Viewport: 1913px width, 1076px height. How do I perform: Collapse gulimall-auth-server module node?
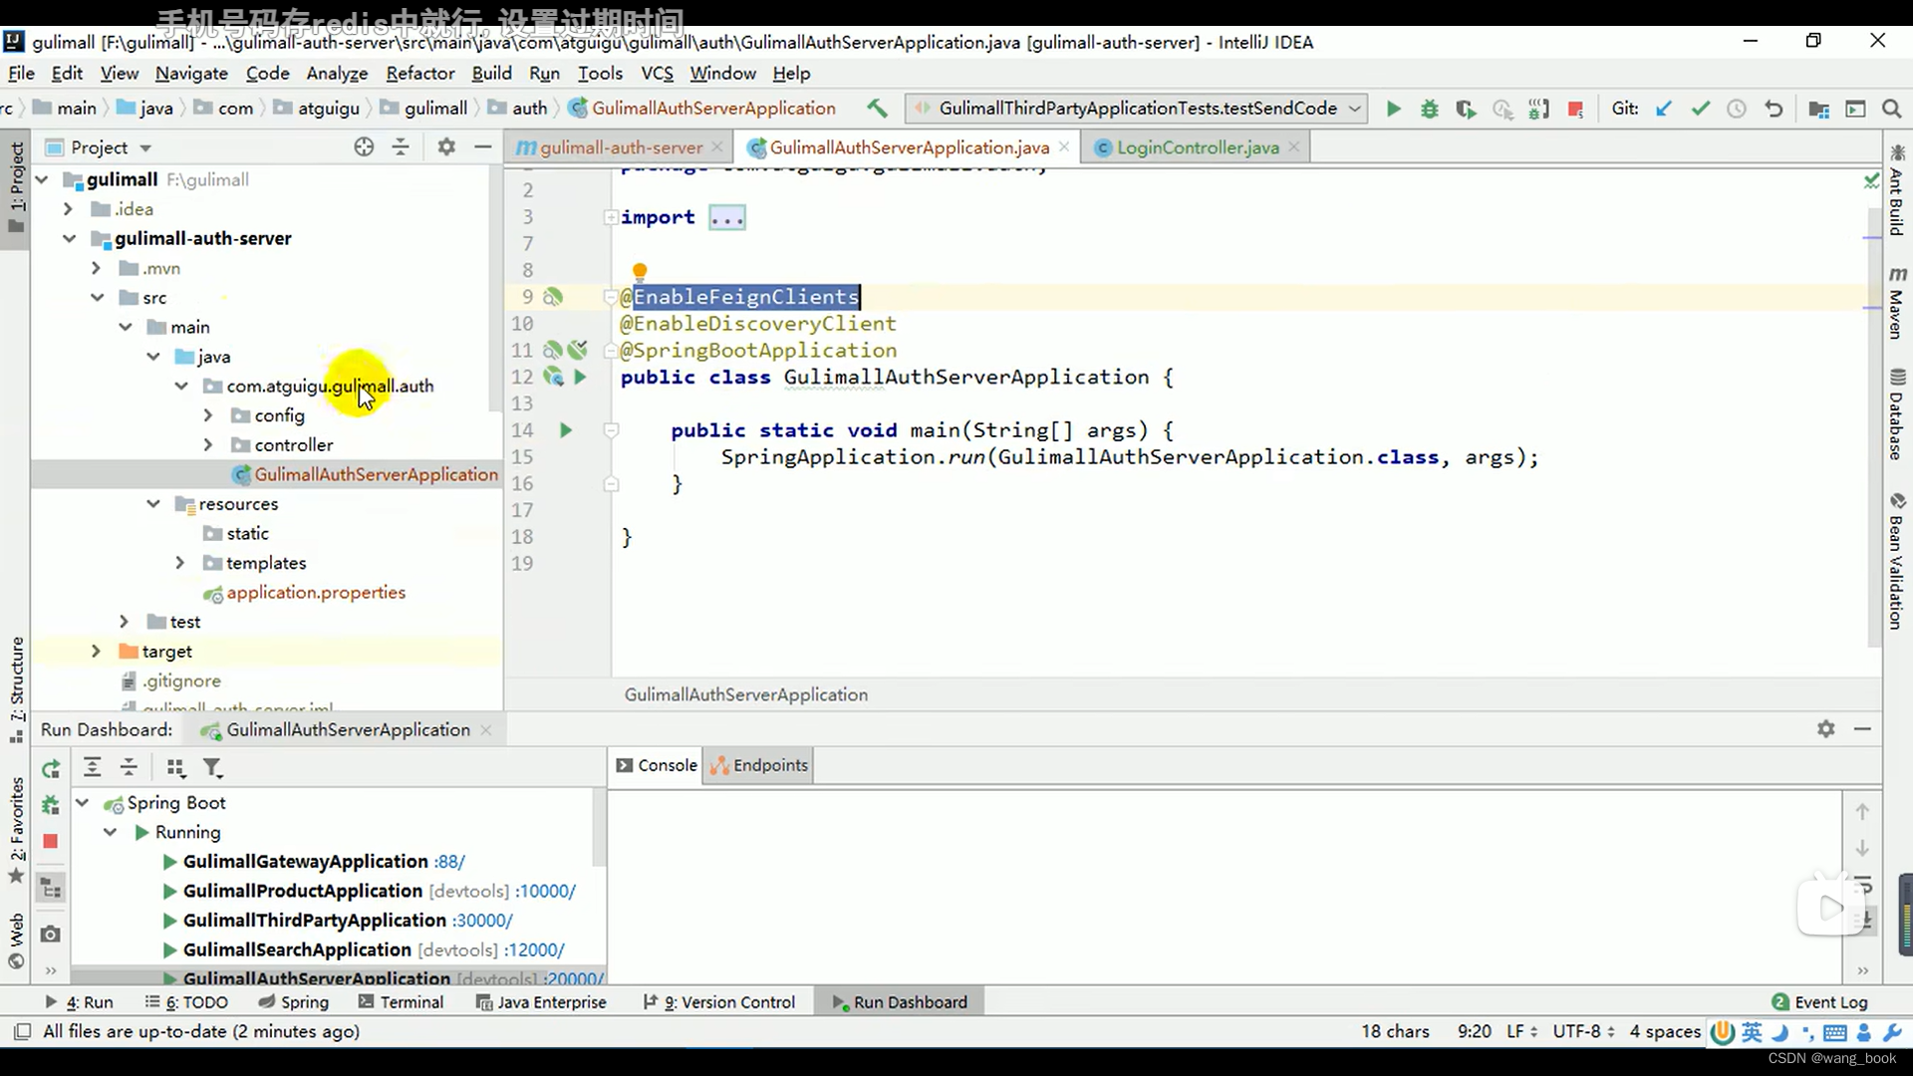[x=69, y=239]
